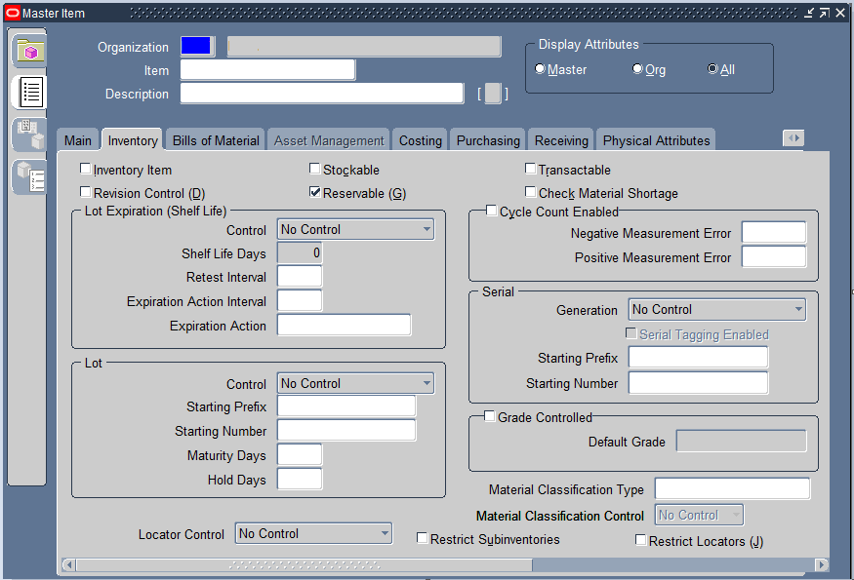Click the red Oracle window icon

12,13
